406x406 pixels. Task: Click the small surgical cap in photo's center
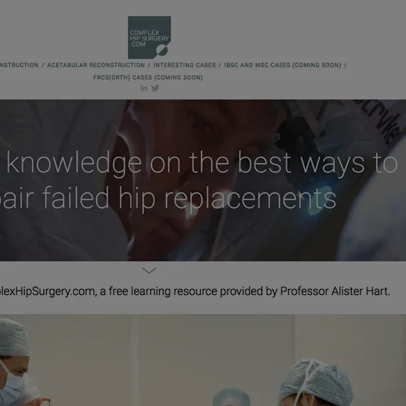(231, 397)
